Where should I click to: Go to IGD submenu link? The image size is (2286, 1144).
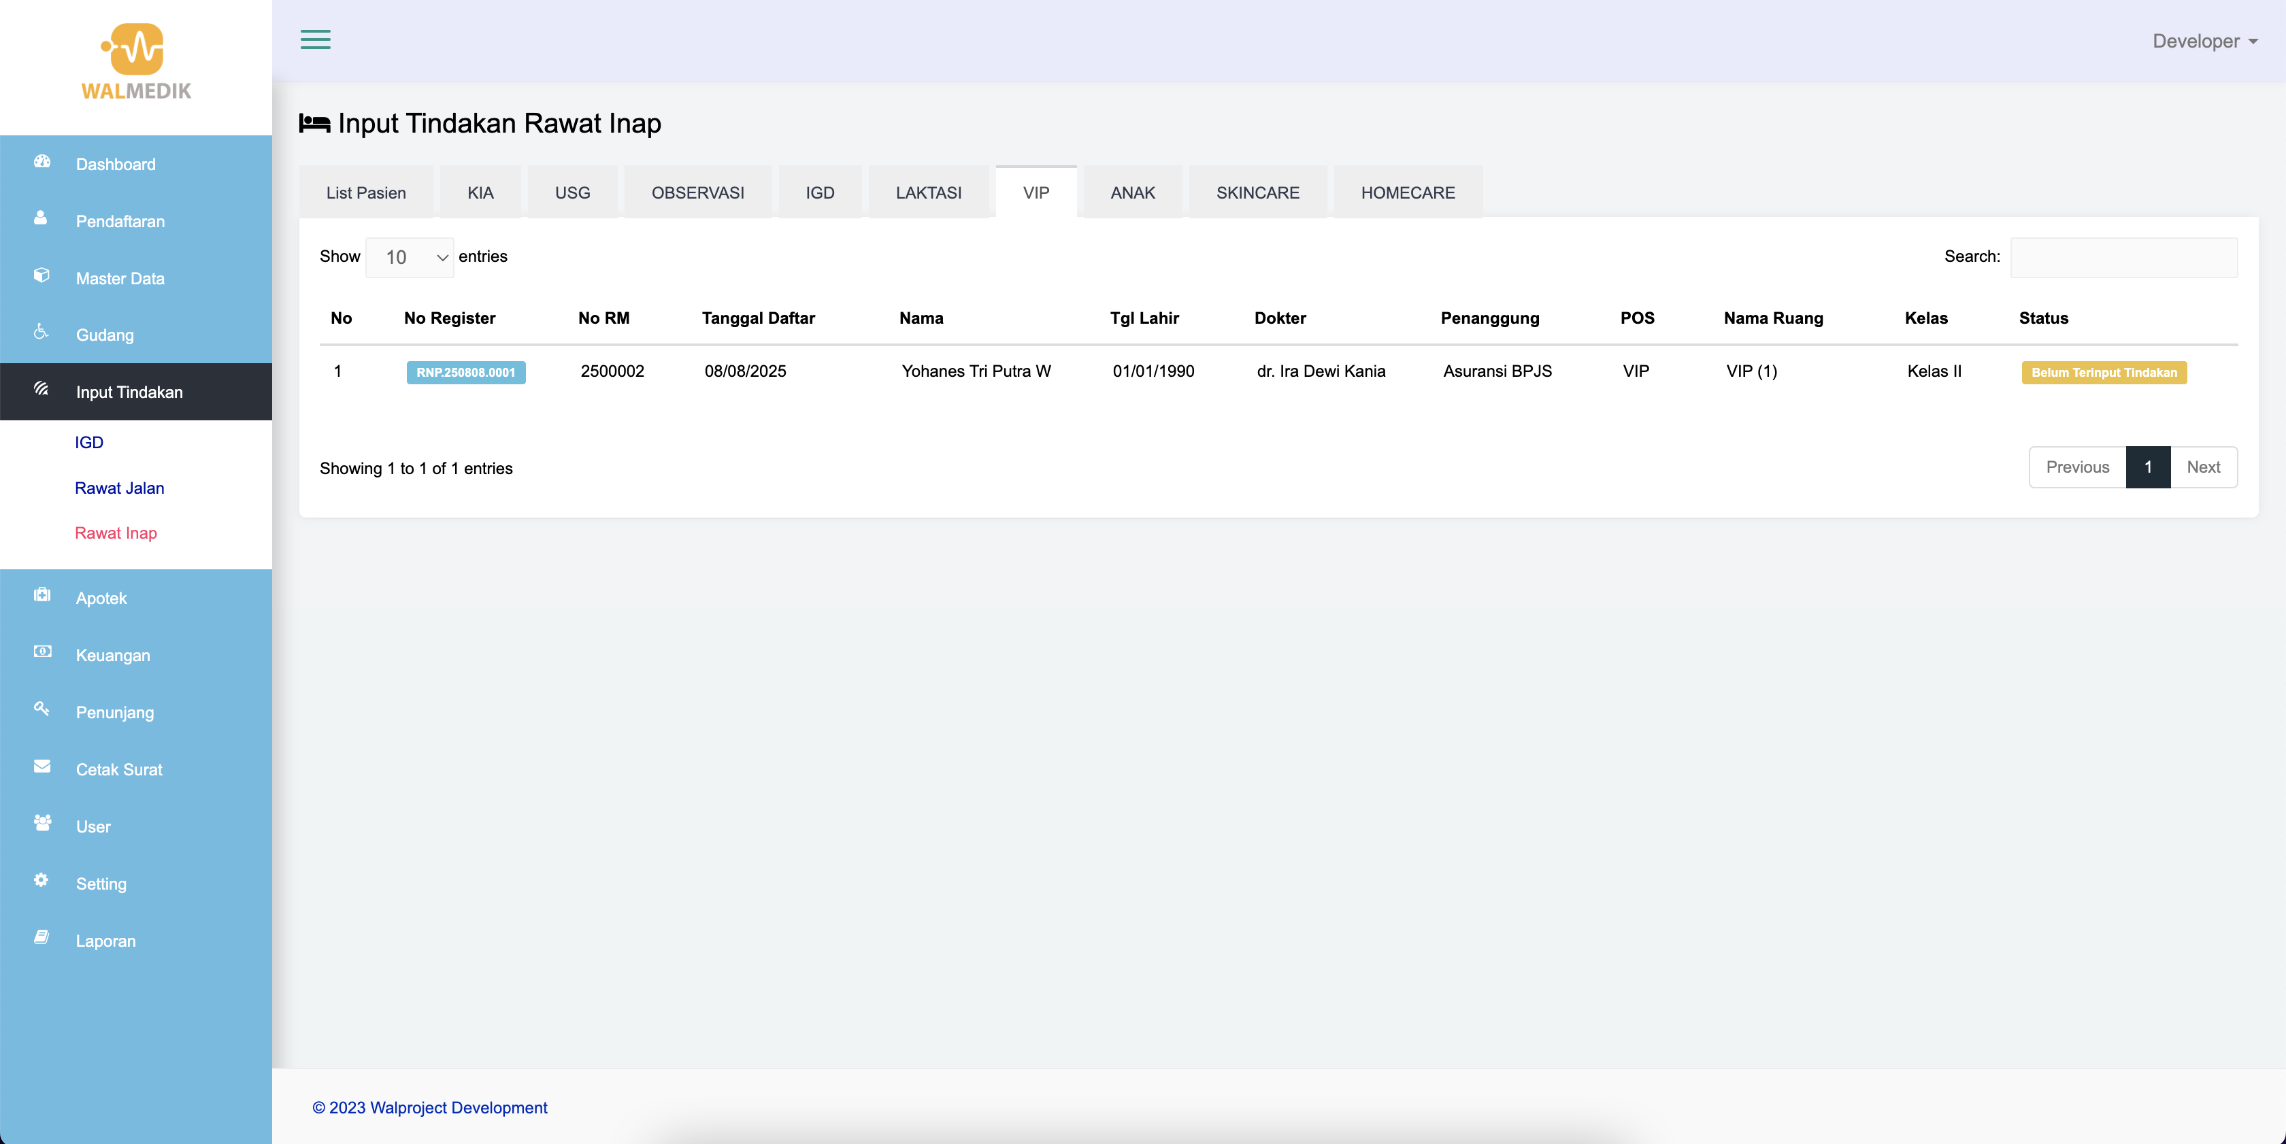pyautogui.click(x=88, y=443)
